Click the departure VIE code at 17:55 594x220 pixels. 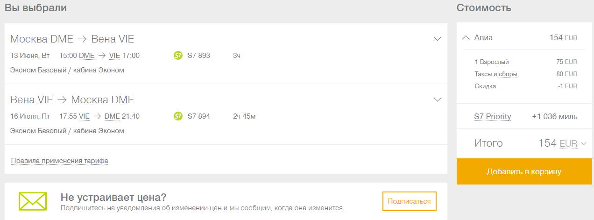[x=84, y=116]
